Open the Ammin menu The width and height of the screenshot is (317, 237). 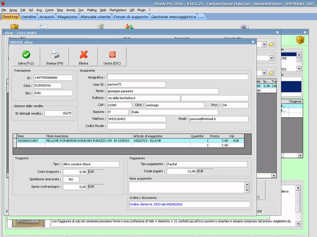click(71, 10)
